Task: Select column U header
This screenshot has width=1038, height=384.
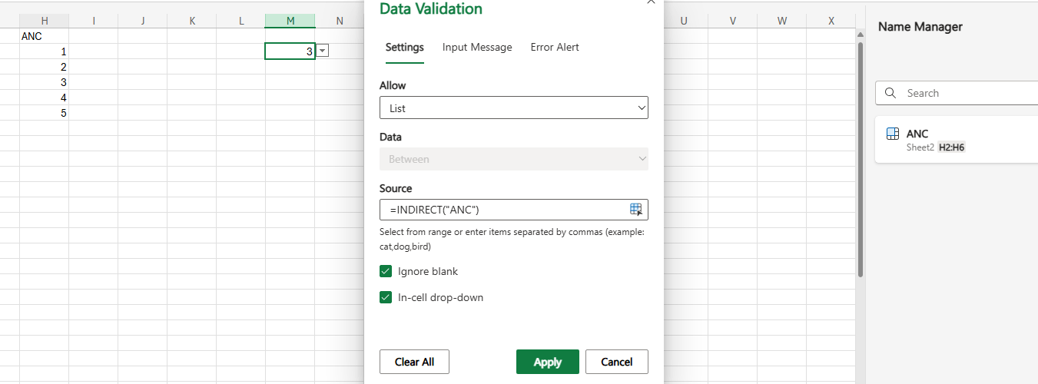Action: [x=684, y=21]
